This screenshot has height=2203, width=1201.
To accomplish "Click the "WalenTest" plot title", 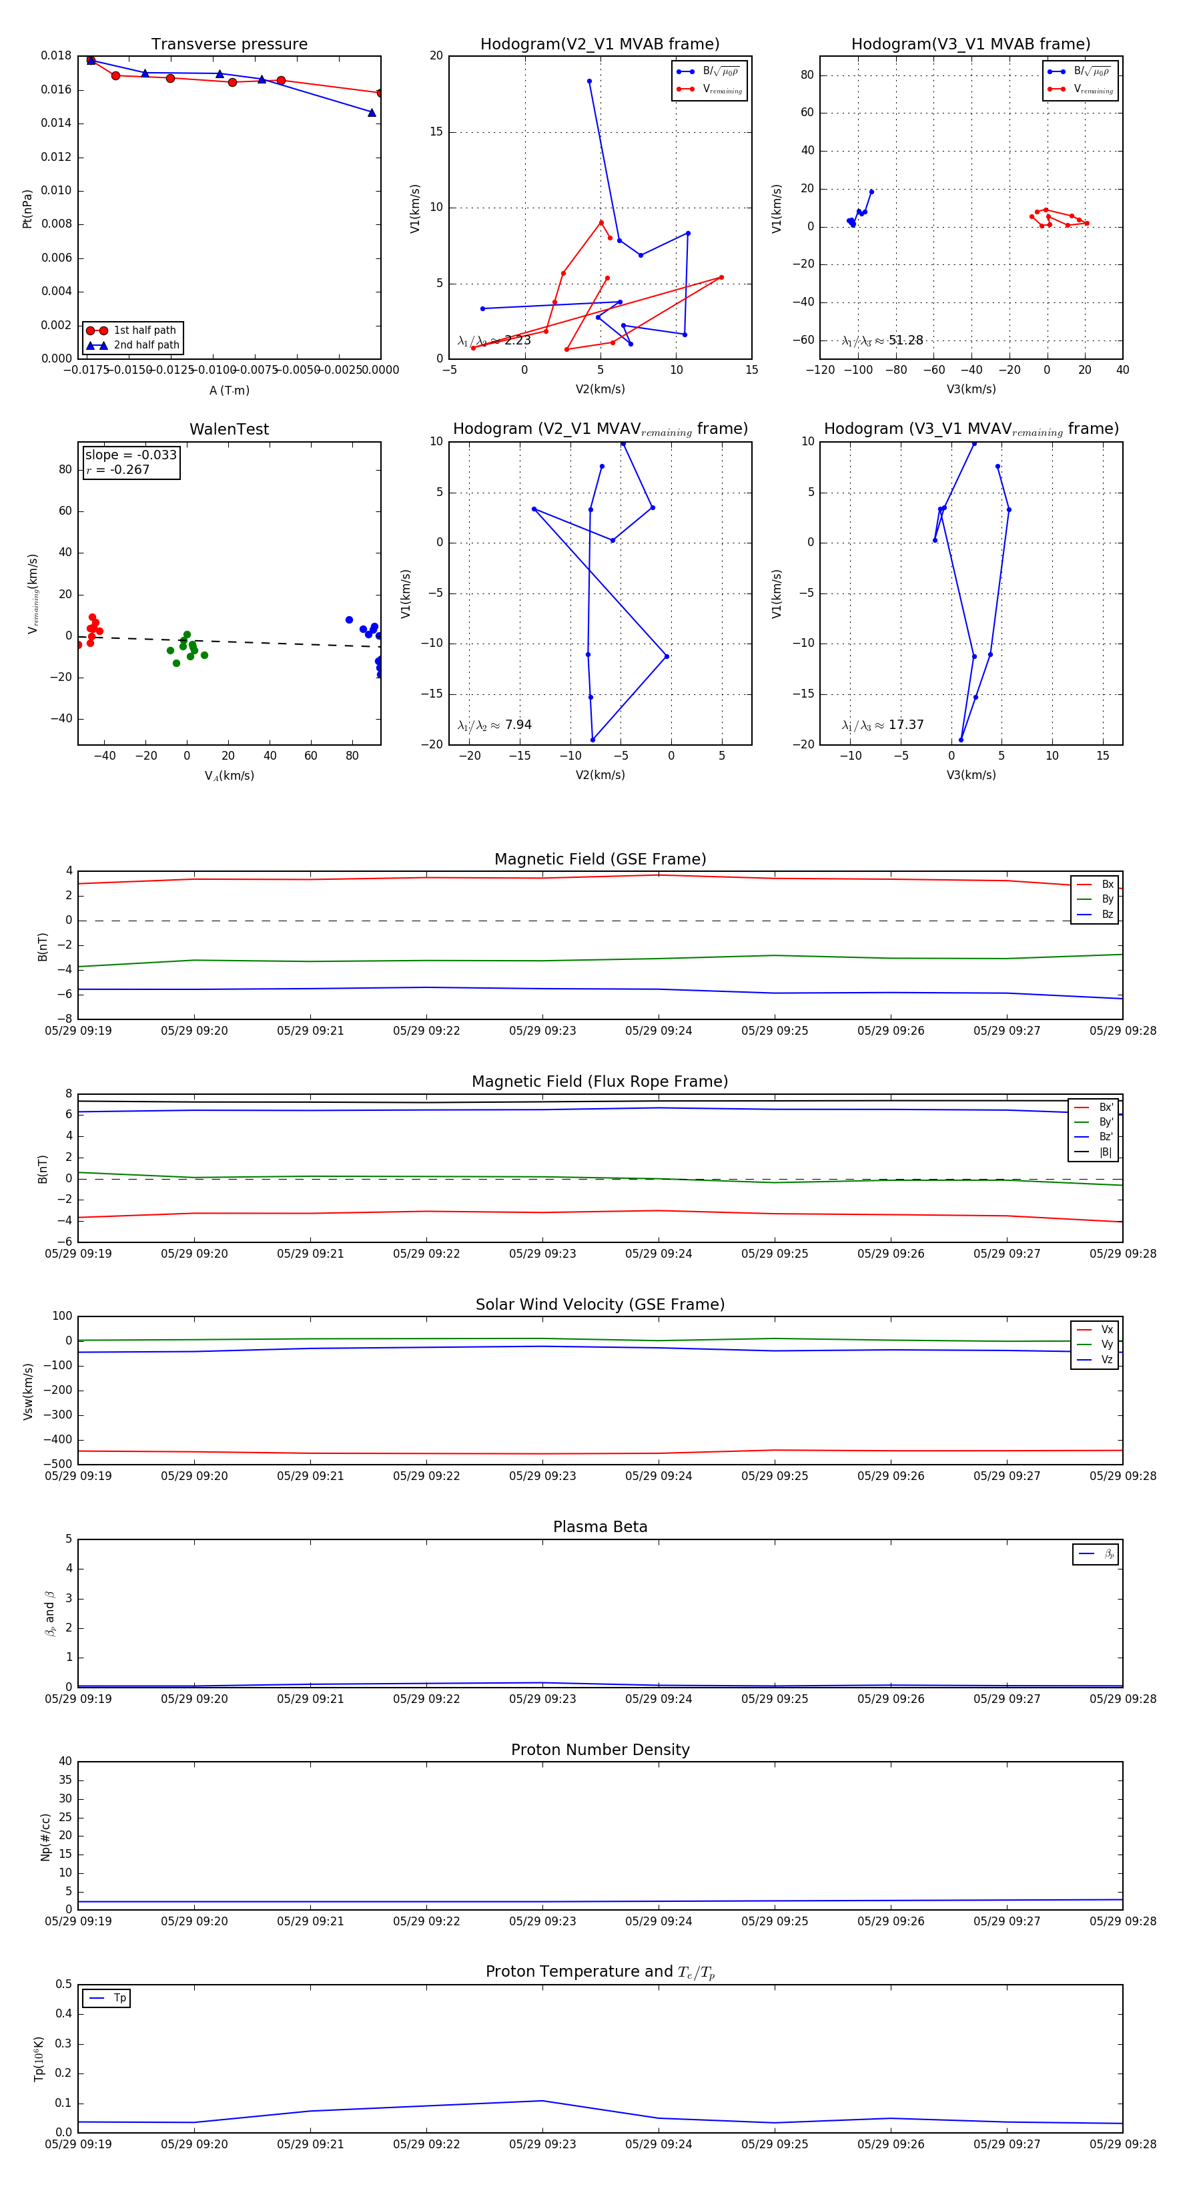I will (x=229, y=429).
